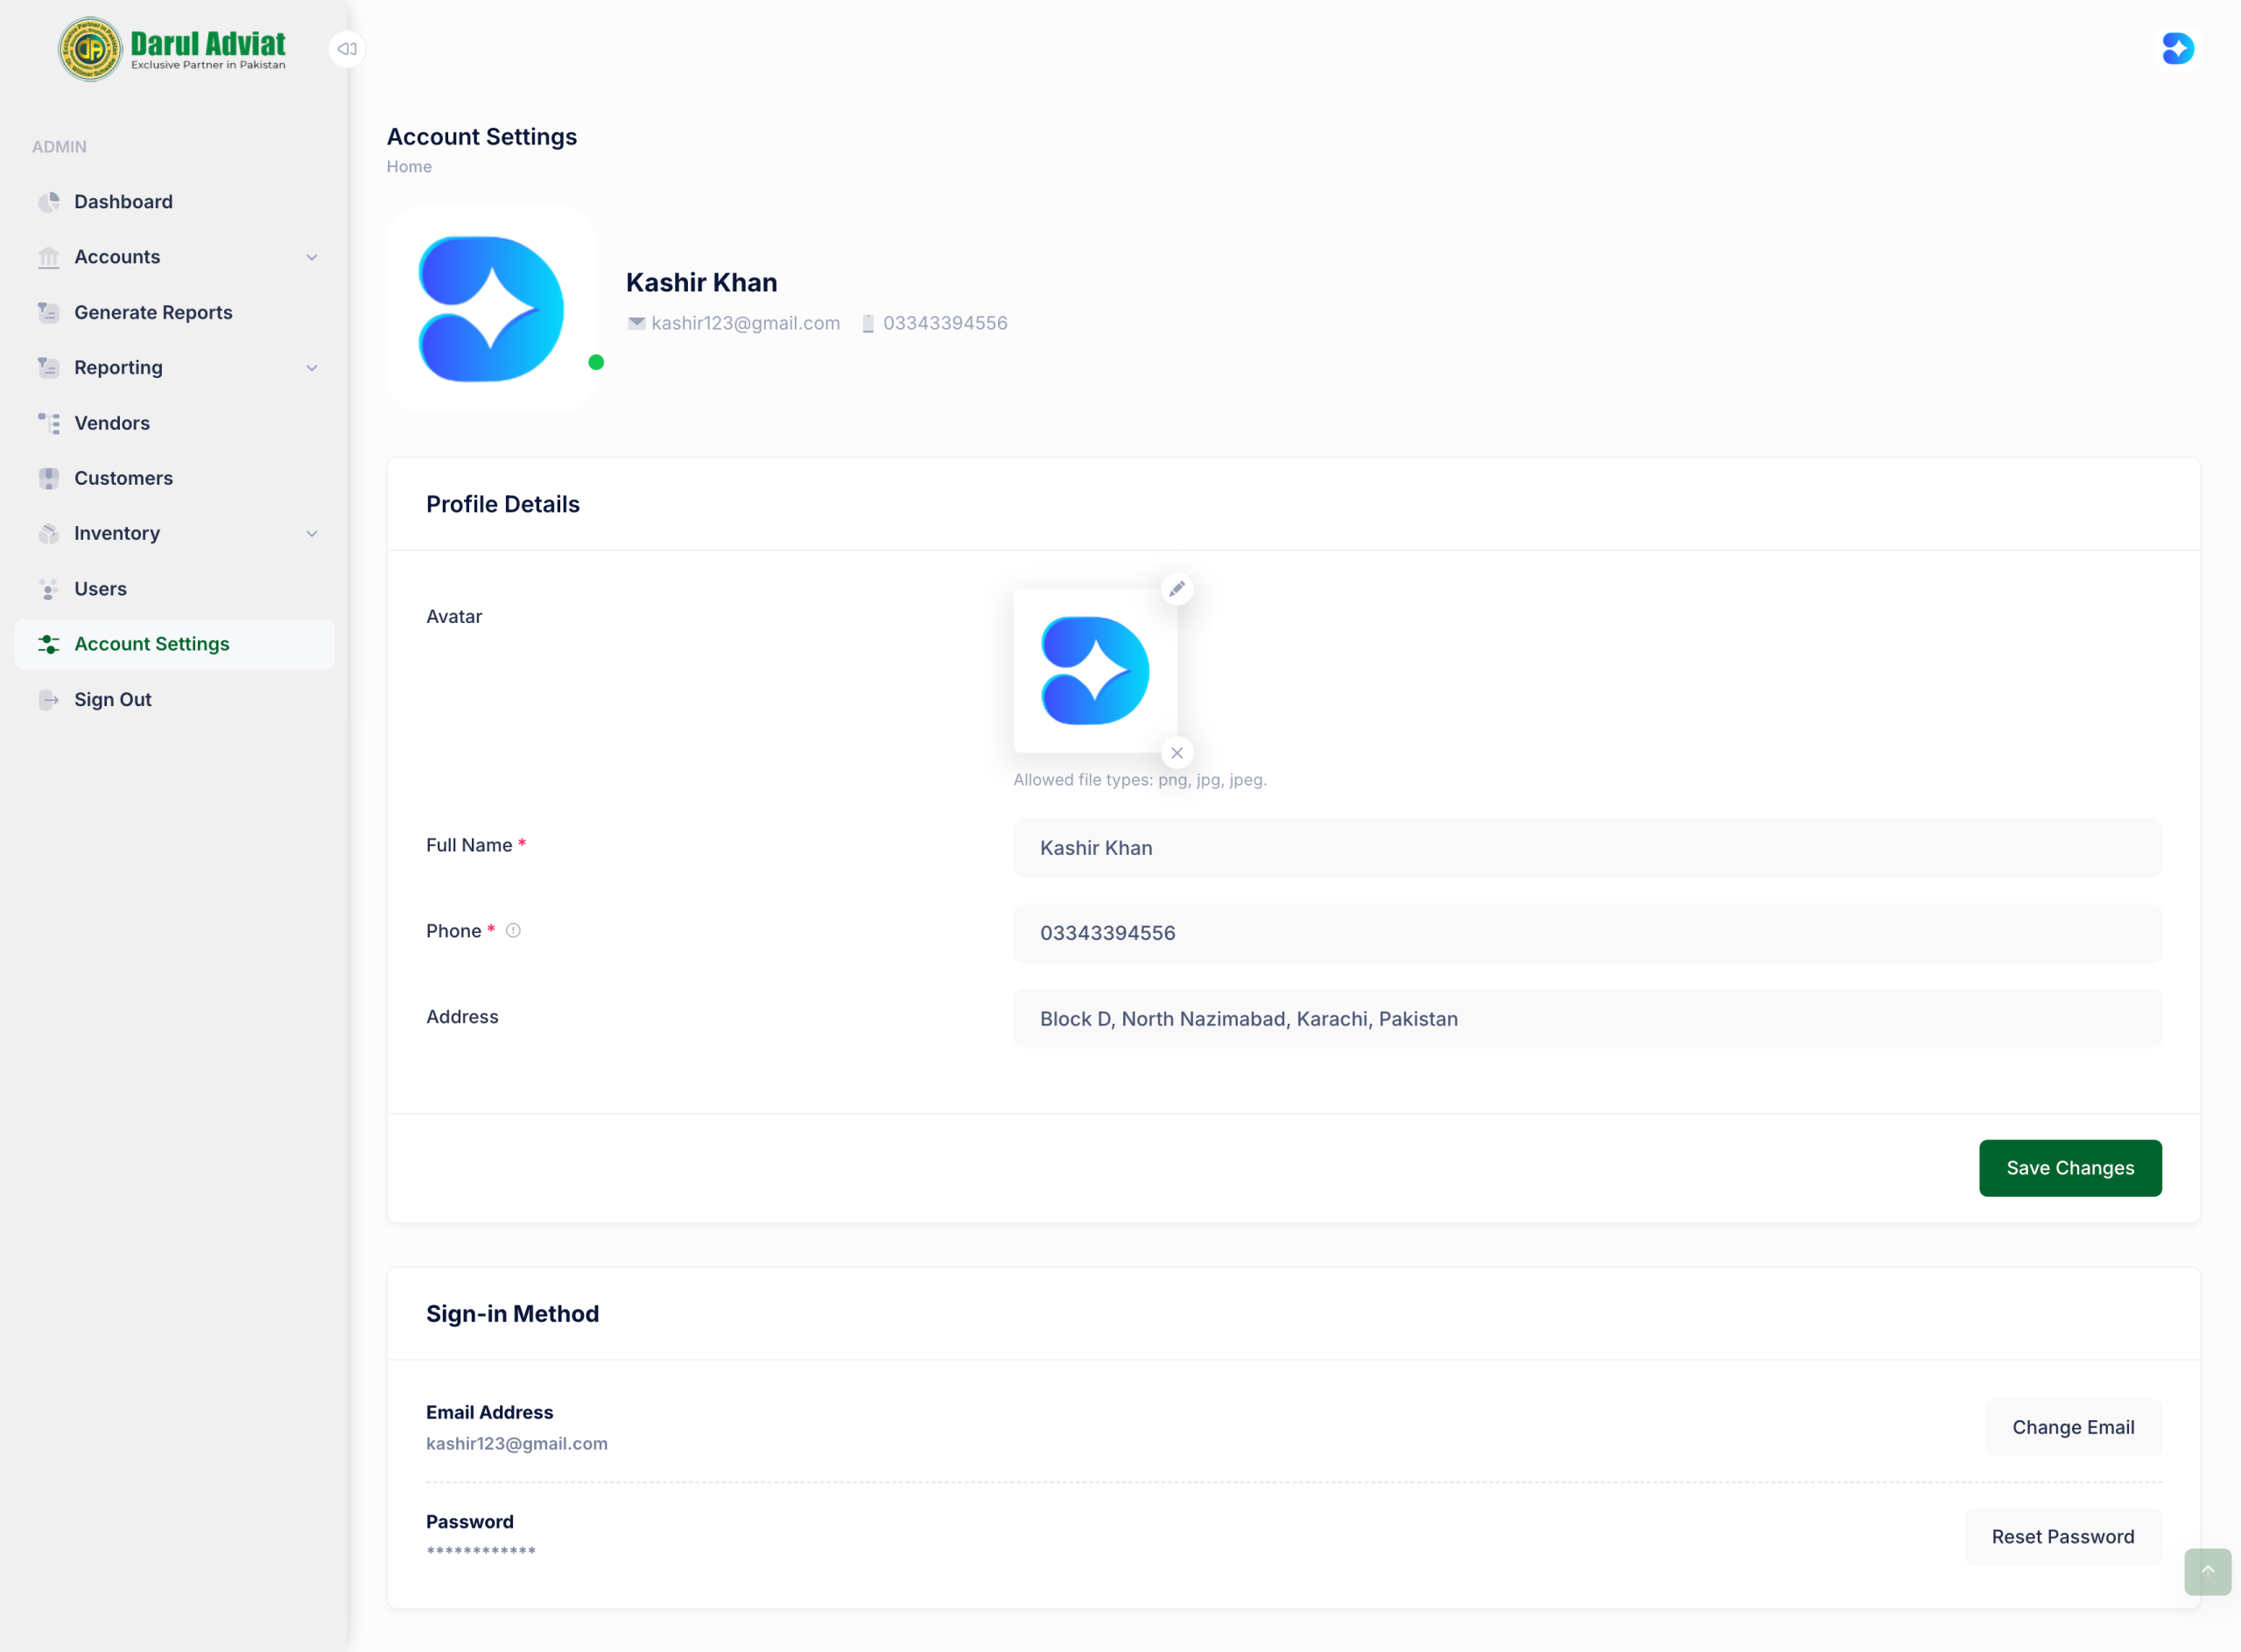This screenshot has height=1652, width=2241.
Task: Click the Change Email button
Action: 2072,1427
